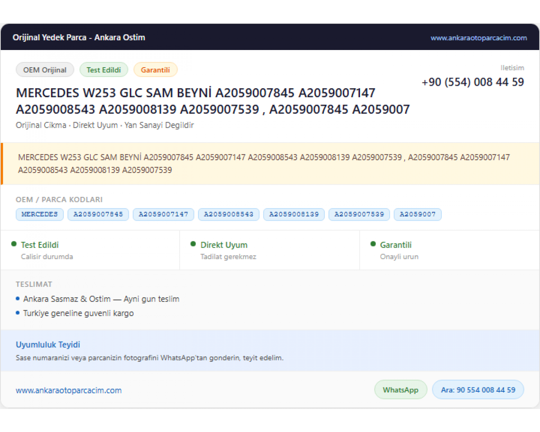This screenshot has width=540, height=432.
Task: Select the A2059007147 code chip
Action: tap(163, 214)
